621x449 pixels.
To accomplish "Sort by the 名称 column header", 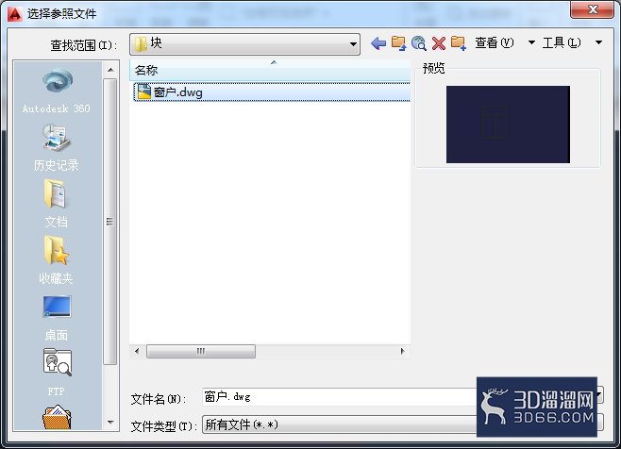I will click(x=270, y=71).
